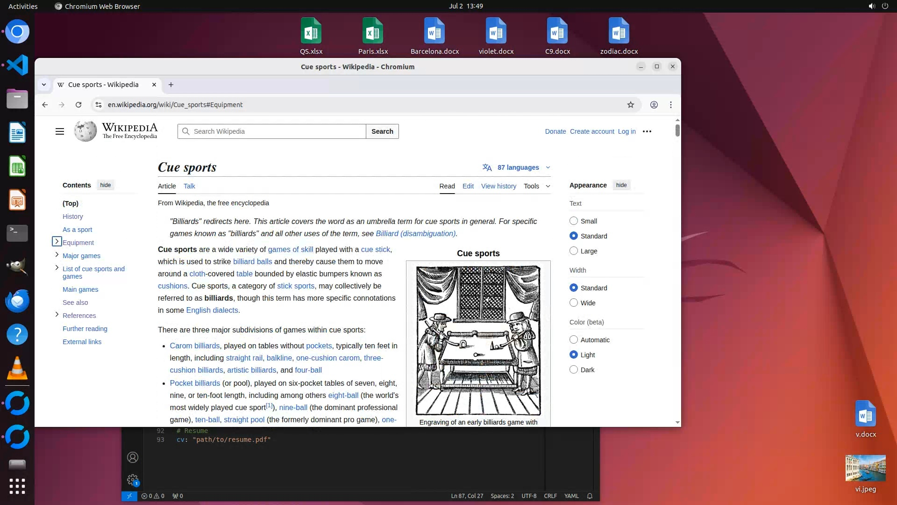The image size is (897, 505).
Task: Follow the Carom billiards link
Action: pyautogui.click(x=194, y=346)
